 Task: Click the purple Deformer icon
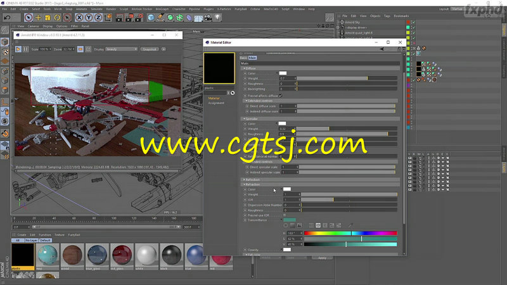(189, 18)
